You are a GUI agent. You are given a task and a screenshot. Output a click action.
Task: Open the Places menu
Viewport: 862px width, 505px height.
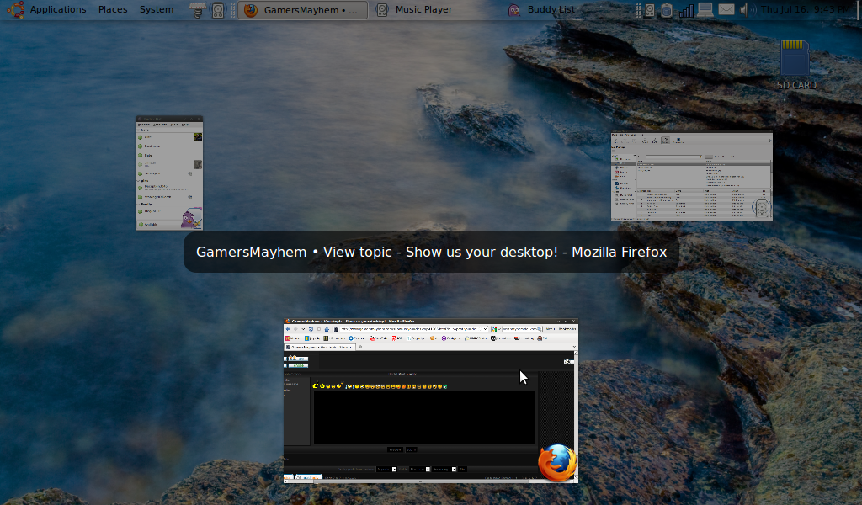pos(113,9)
